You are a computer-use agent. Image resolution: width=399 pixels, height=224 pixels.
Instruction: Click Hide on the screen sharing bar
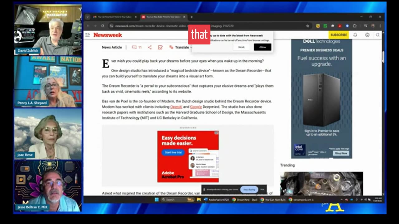pos(262,189)
